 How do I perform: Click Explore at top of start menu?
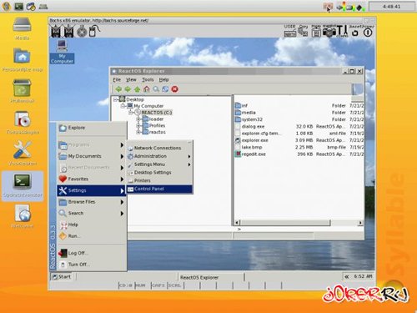92,128
